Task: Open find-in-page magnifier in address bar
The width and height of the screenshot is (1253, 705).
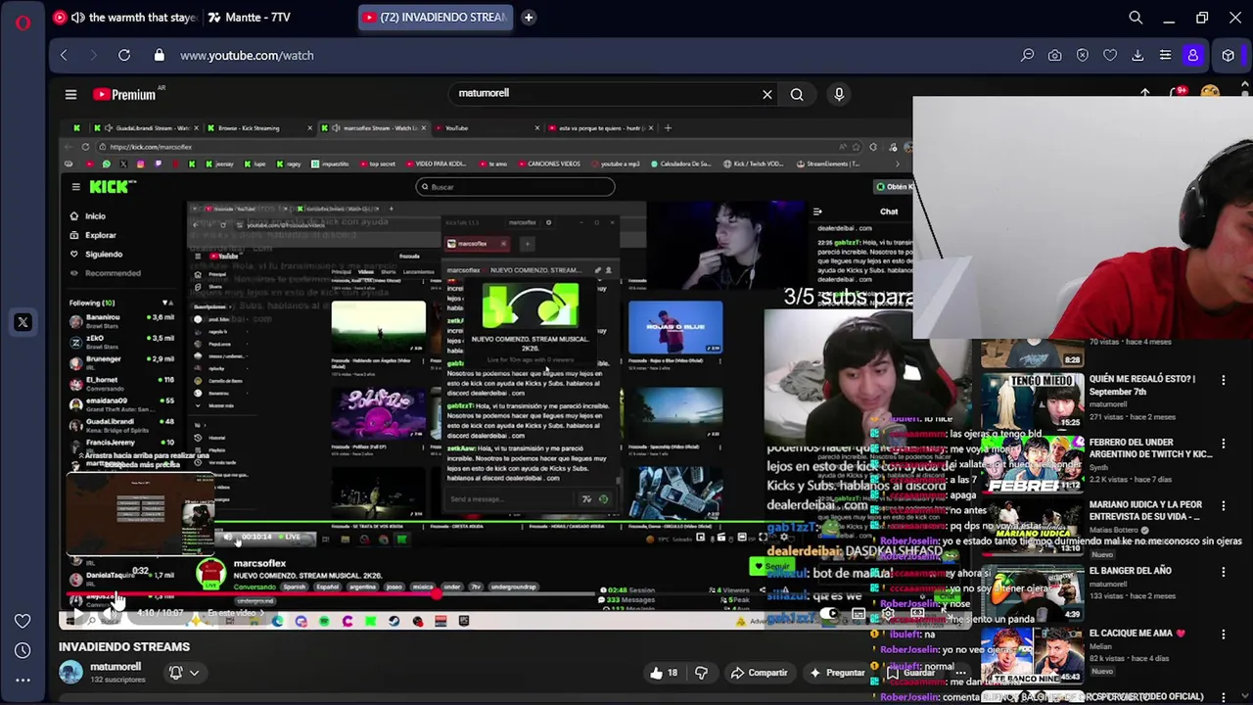Action: pos(1027,56)
